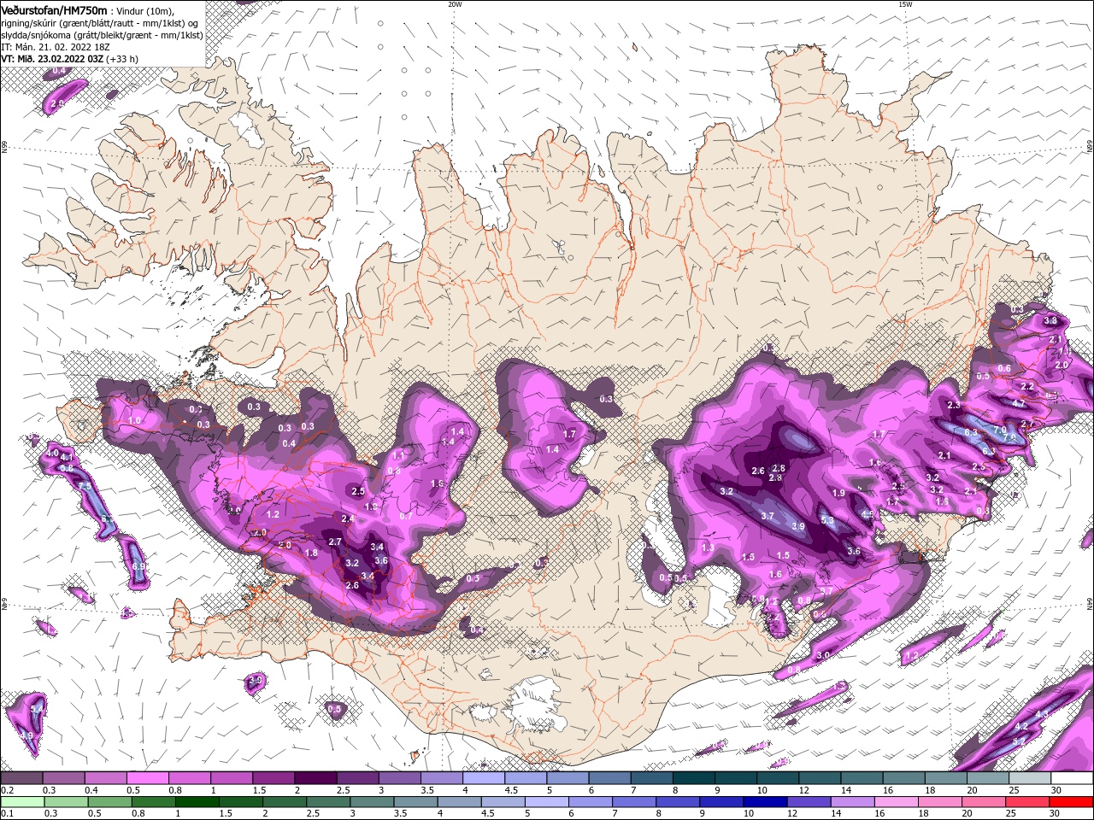
Task: Select the bright red above-30 rain legend swatch
Action: click(x=1071, y=802)
